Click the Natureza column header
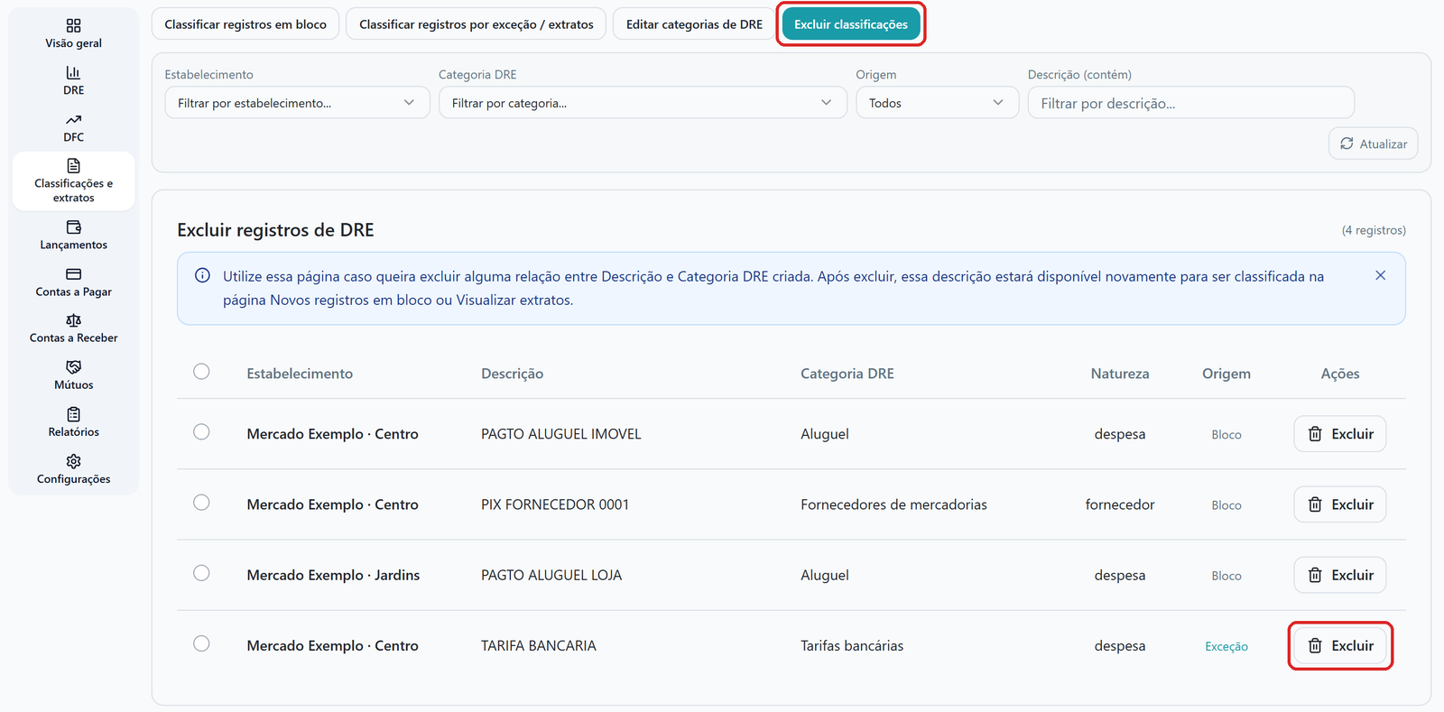The width and height of the screenshot is (1444, 712). (1120, 374)
